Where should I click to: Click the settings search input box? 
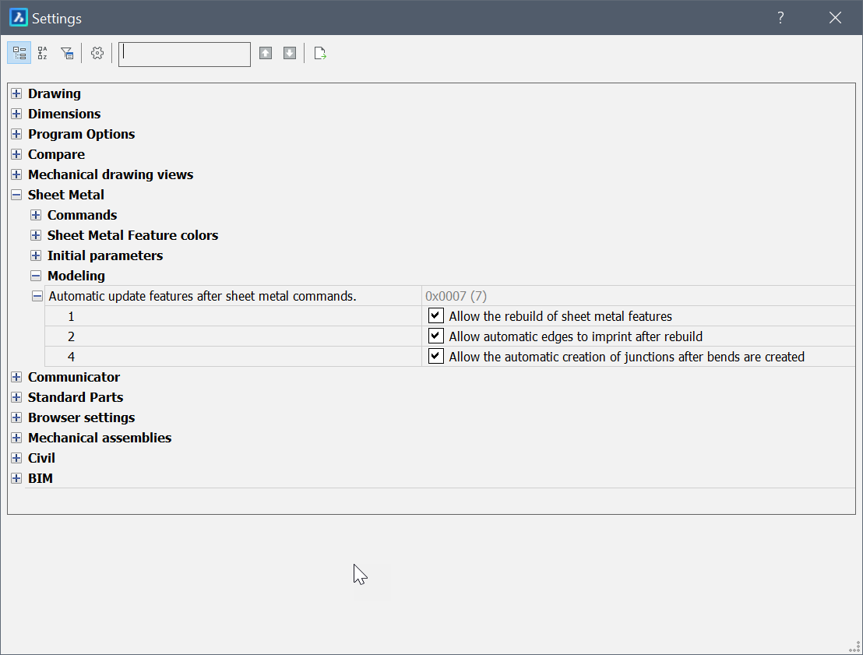[185, 54]
